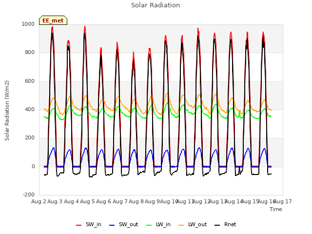The image size is (312, 234).
Task: Click the 200 y-axis tick label
Action: tap(30, 138)
